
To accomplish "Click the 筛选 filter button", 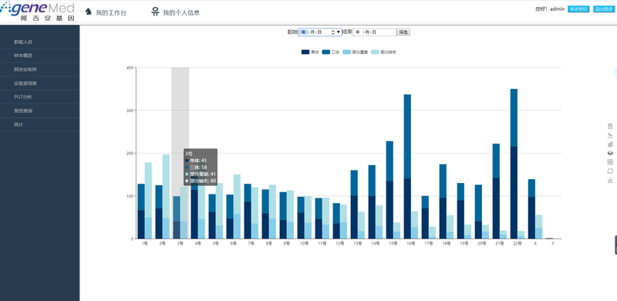I will [403, 32].
